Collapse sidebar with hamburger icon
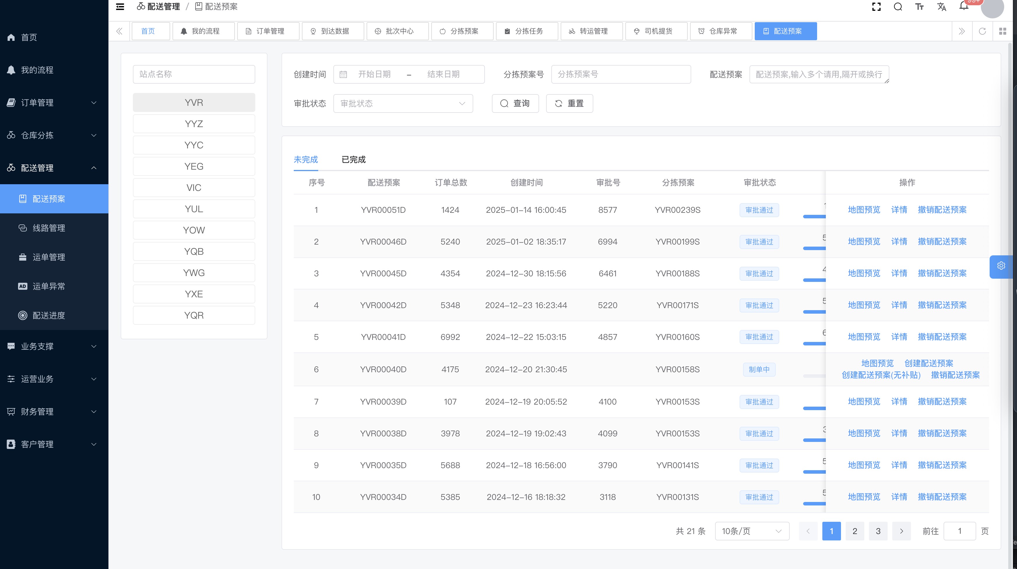This screenshot has height=569, width=1017. click(x=120, y=7)
